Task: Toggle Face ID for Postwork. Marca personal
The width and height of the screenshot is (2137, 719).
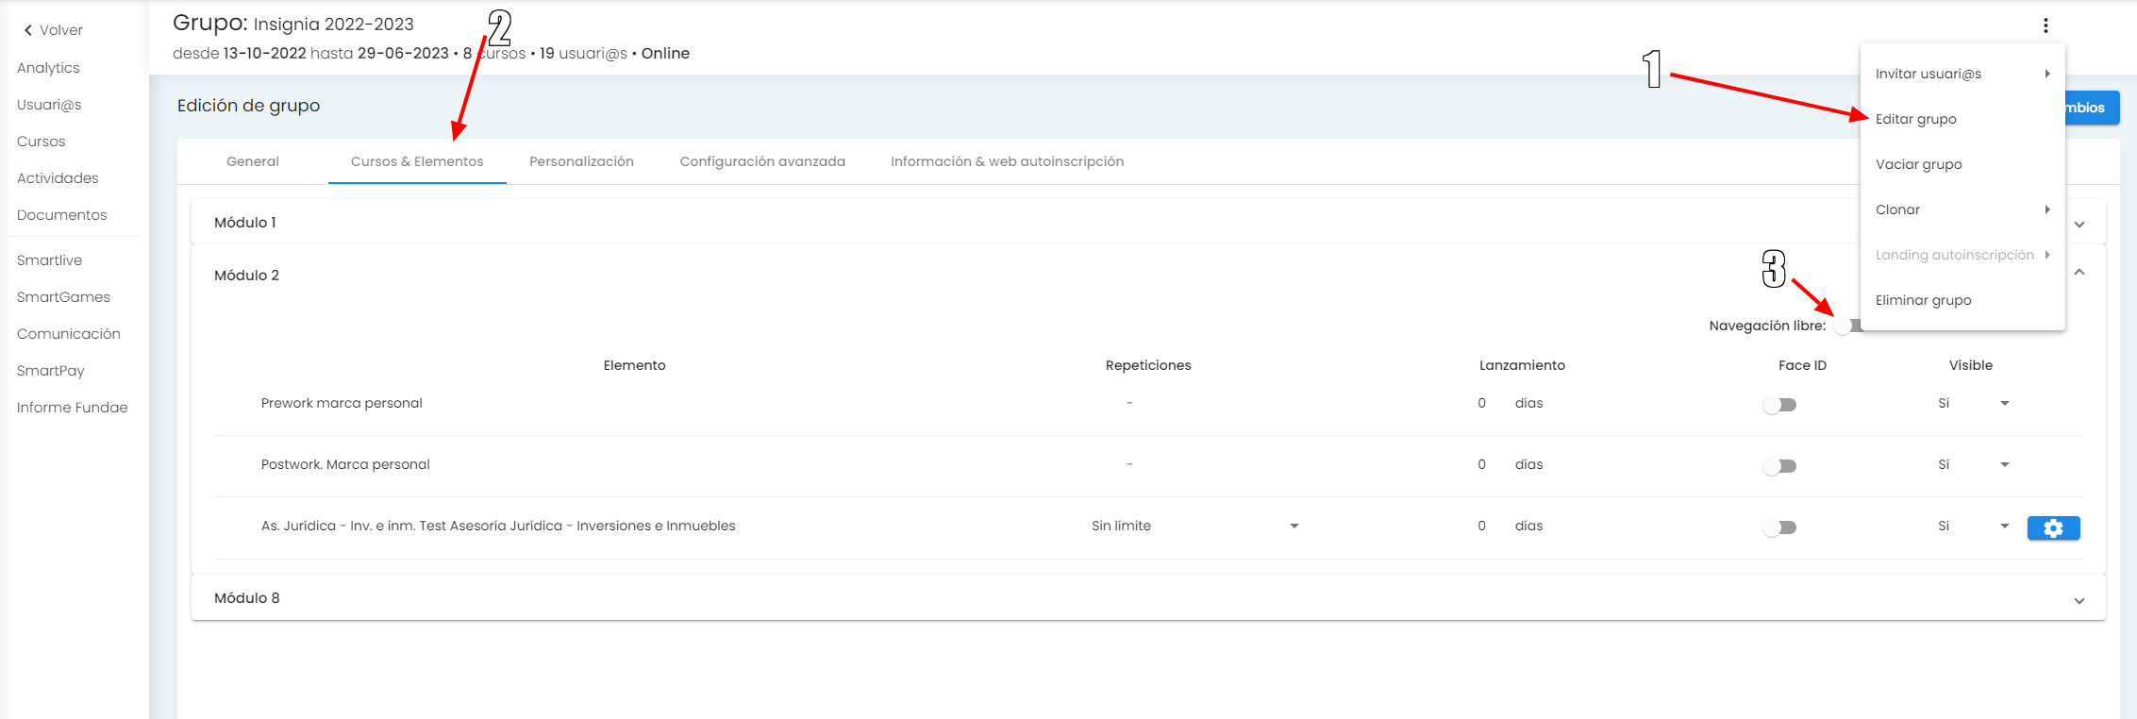Action: click(x=1779, y=466)
